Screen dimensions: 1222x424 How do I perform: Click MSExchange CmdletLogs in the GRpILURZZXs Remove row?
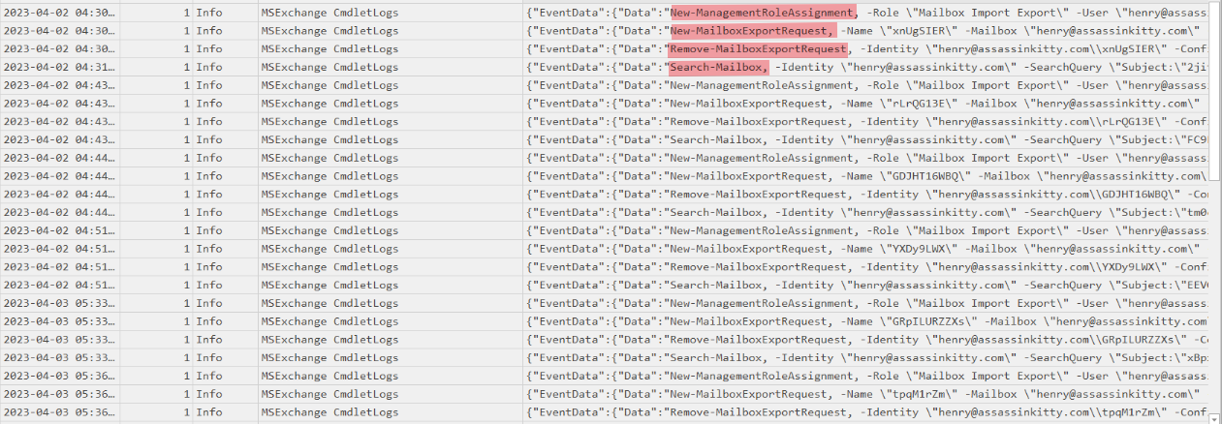point(329,340)
